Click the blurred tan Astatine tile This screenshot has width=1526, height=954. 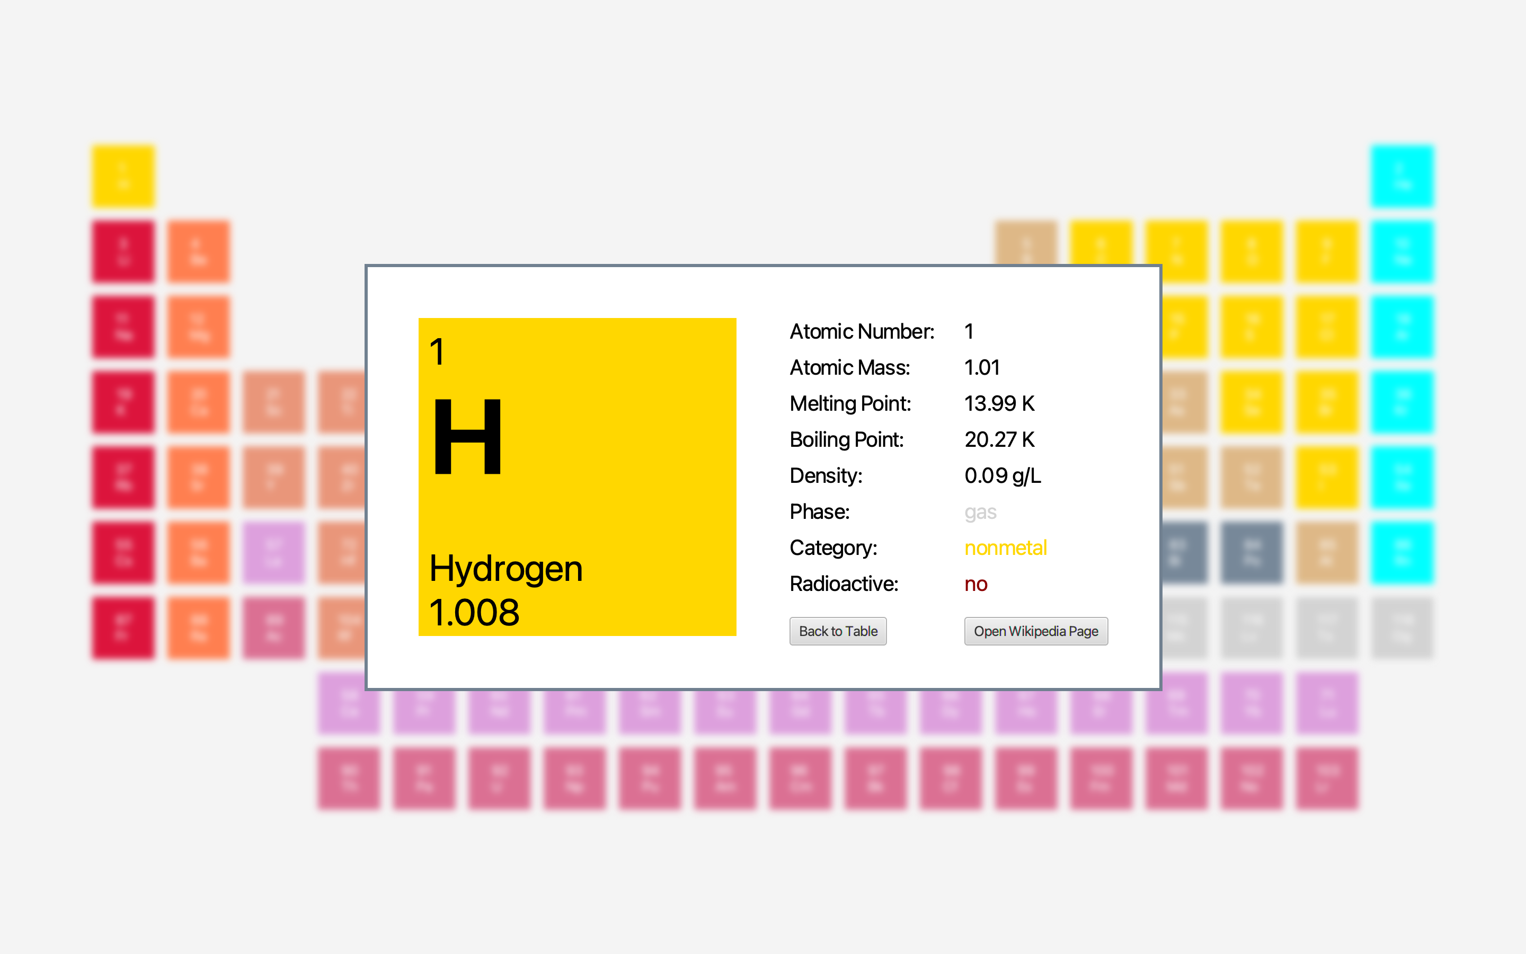pos(1327,553)
